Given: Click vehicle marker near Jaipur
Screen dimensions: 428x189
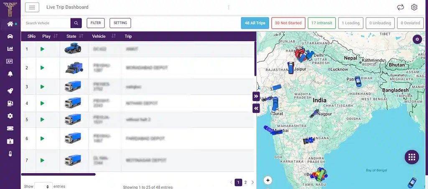Looking at the screenshot, I should pos(291,68).
